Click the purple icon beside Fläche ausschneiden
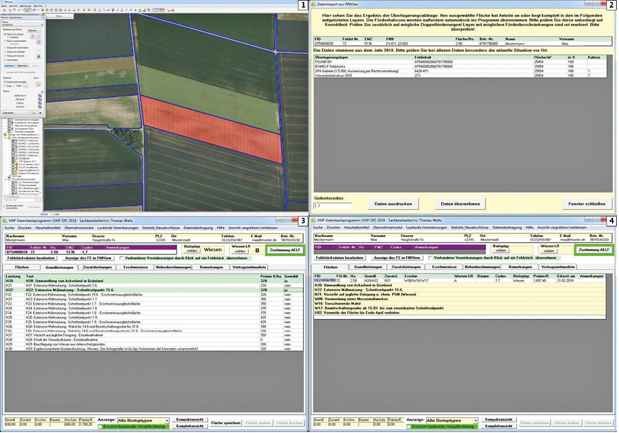 point(38,42)
